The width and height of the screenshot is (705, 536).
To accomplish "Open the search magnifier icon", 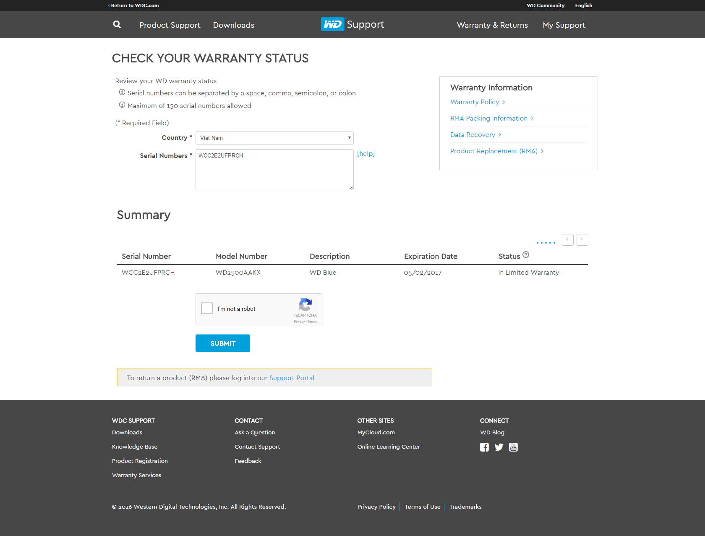I will (117, 25).
